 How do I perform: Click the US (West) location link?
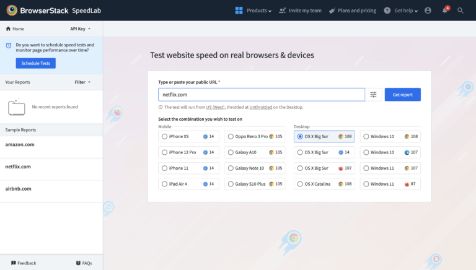click(215, 107)
